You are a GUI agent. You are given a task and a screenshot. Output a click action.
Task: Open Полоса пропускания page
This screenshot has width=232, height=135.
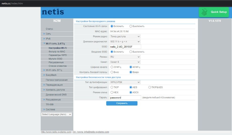pyautogui.click(x=57, y=80)
